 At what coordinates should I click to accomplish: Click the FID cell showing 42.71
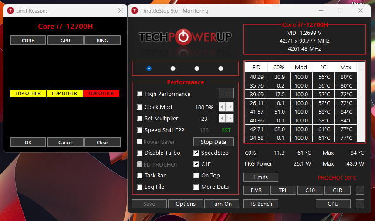pos(257,129)
